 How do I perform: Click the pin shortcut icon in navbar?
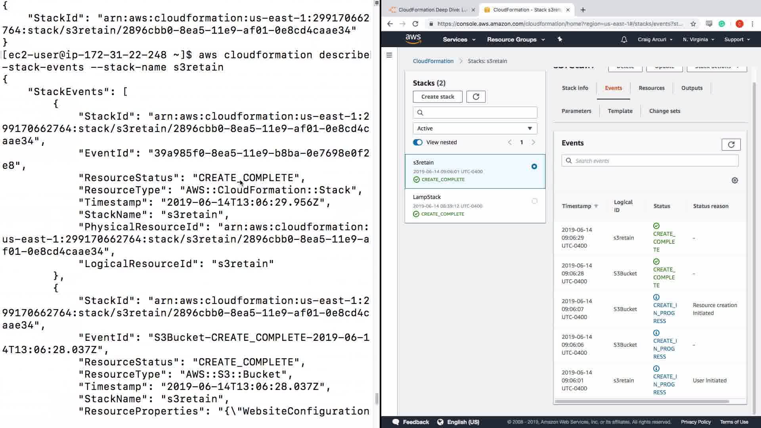(560, 39)
